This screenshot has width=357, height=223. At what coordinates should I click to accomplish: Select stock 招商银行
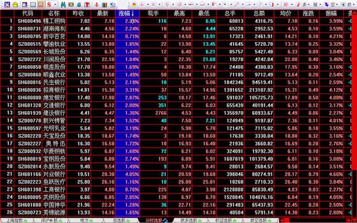54,90
